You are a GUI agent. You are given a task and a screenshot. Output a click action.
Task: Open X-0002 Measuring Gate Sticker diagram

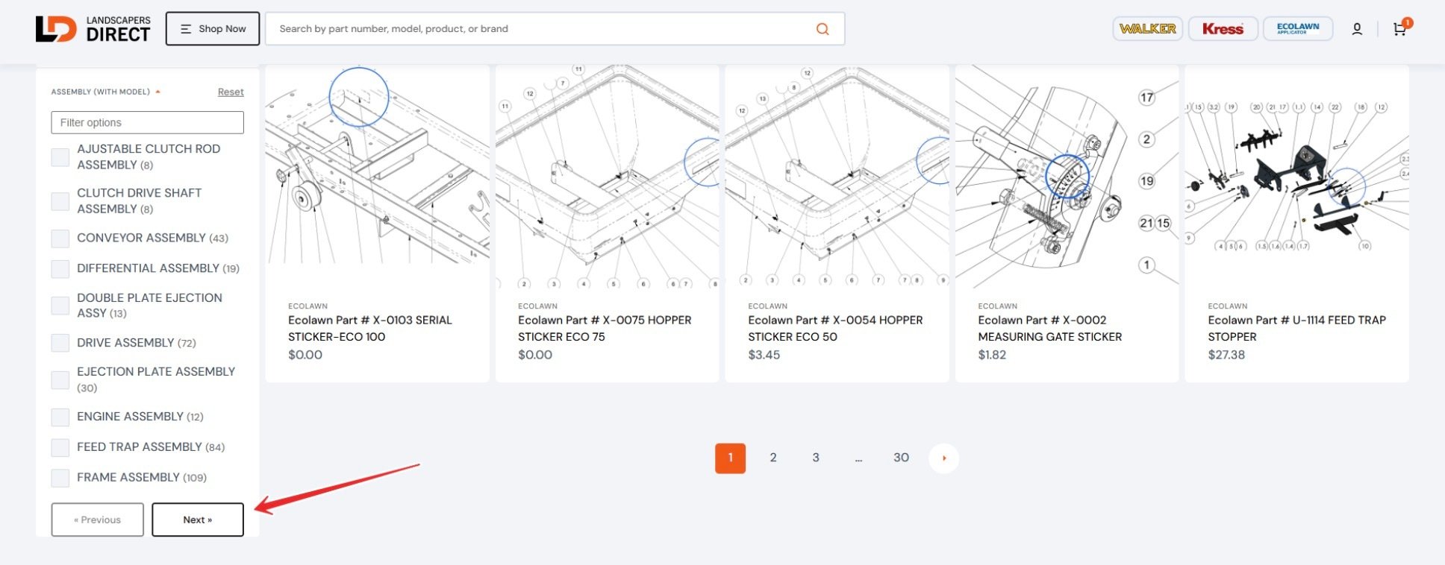(1067, 177)
